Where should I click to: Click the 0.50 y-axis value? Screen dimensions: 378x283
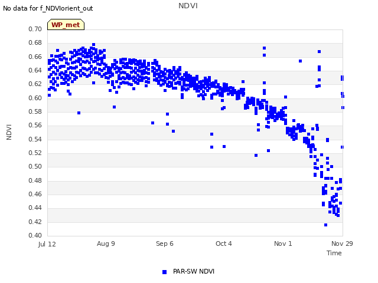35,166
